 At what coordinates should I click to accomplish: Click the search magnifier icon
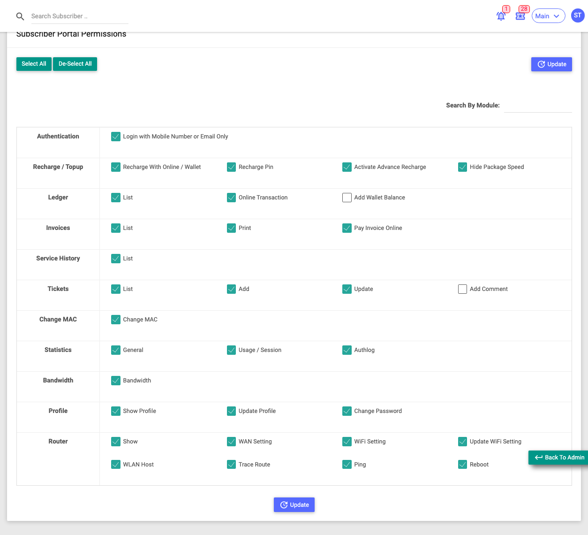pyautogui.click(x=20, y=16)
